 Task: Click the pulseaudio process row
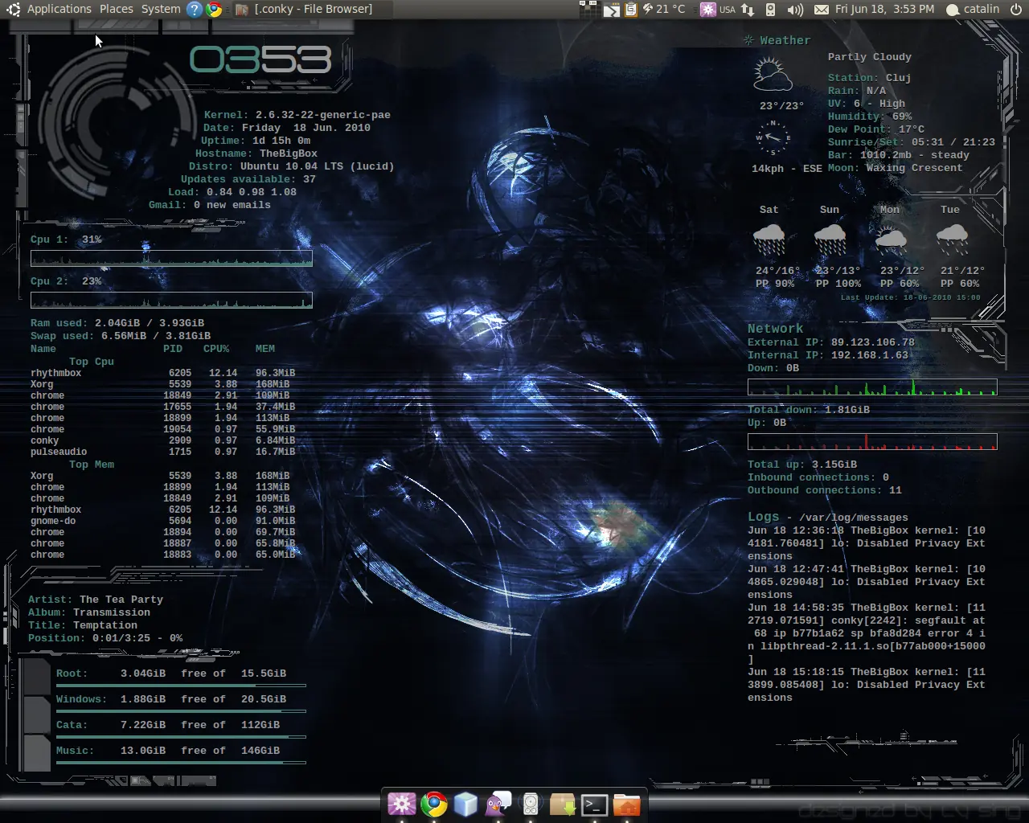(x=163, y=452)
